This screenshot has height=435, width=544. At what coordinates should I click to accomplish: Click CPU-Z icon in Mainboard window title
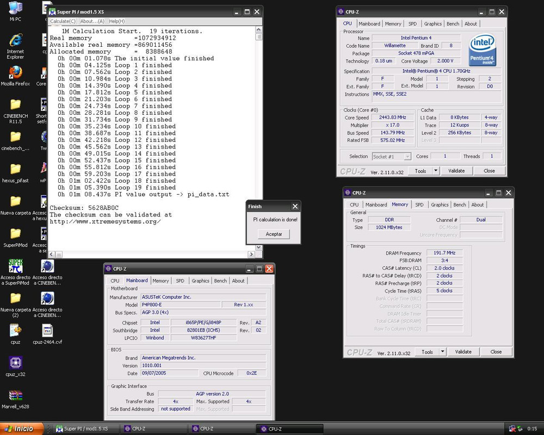click(x=108, y=269)
